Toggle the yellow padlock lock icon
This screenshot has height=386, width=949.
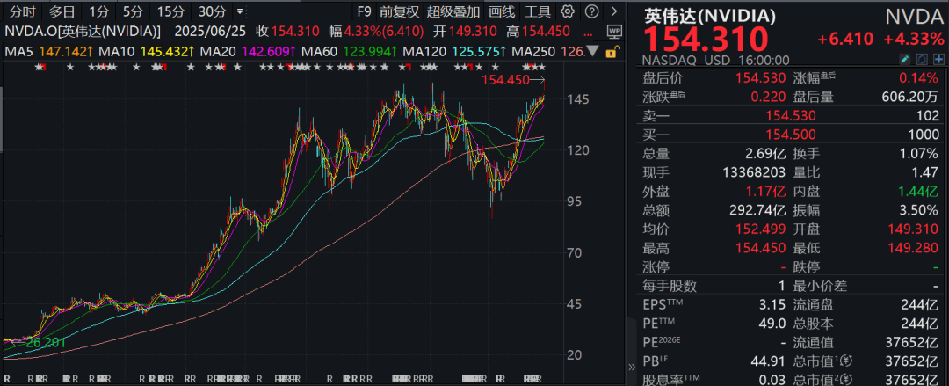611,52
